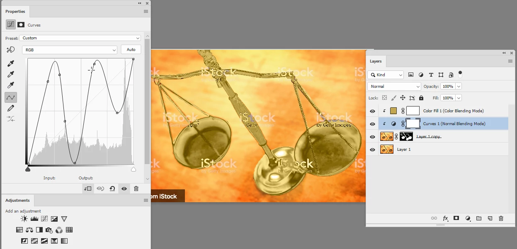This screenshot has height=249, width=517.
Task: Select the Properties tab
Action: coord(15,12)
